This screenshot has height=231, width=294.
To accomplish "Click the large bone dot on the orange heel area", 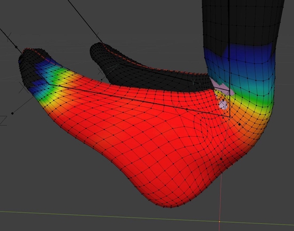I will (239, 124).
